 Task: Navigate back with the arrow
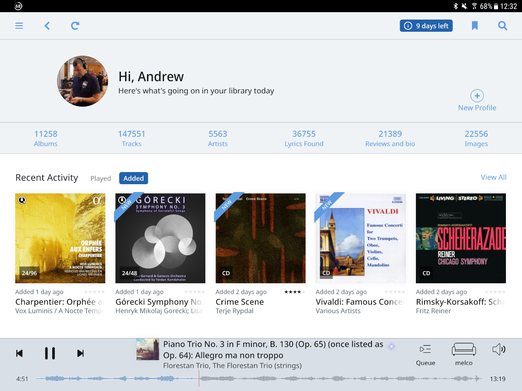pos(47,26)
